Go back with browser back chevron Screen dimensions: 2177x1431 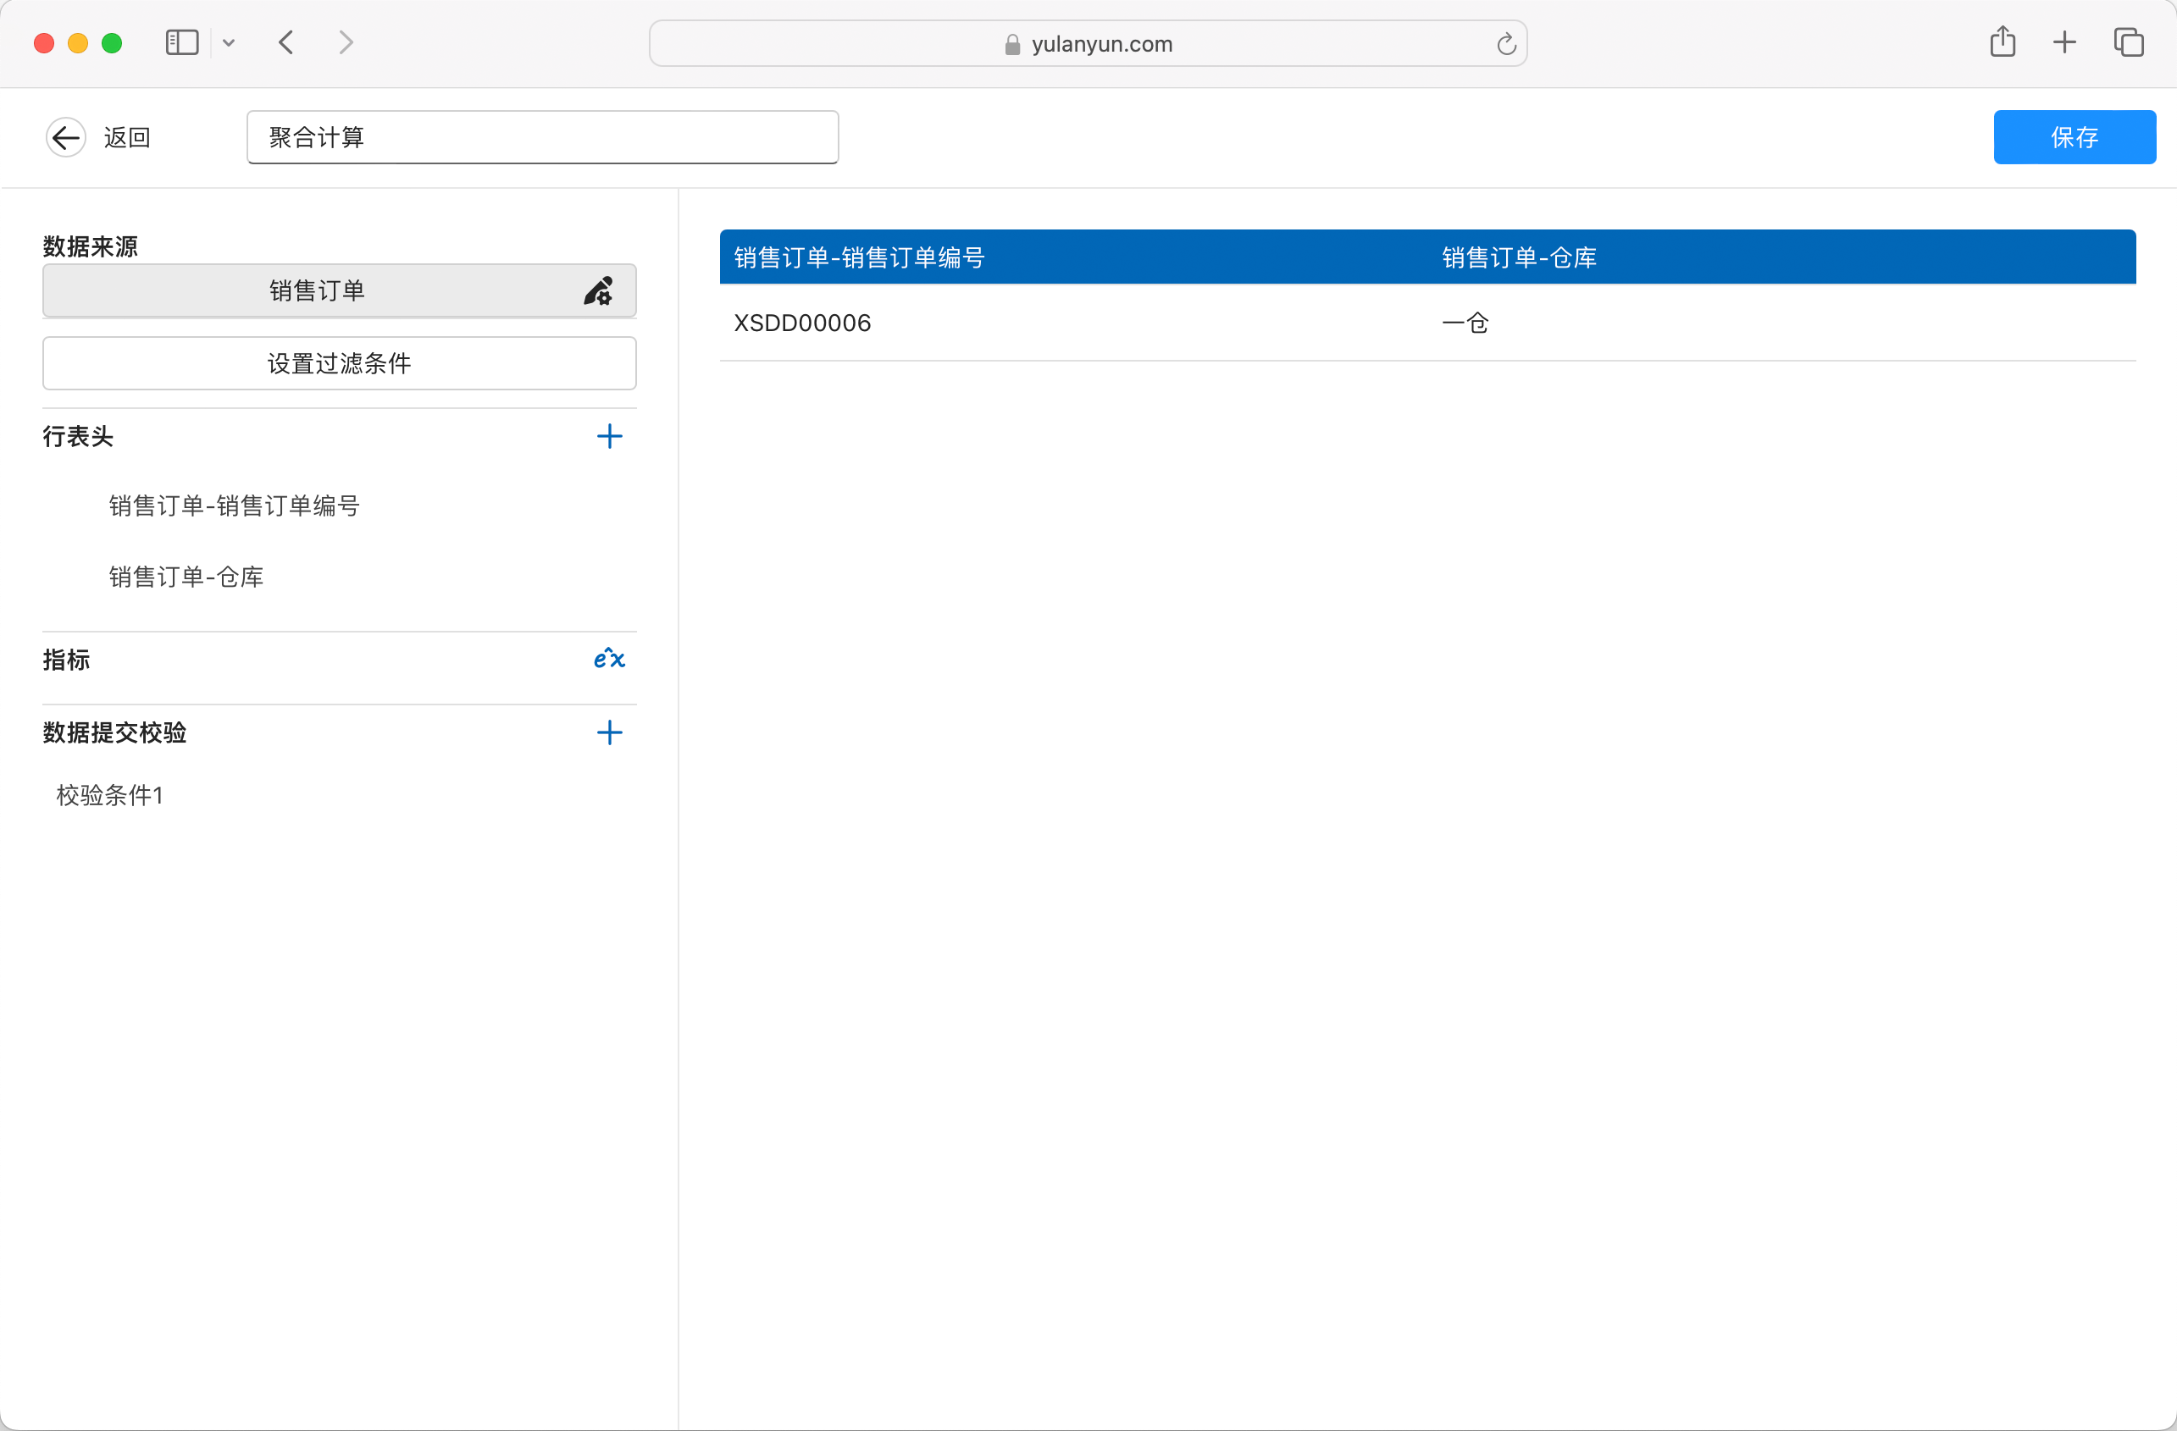(286, 43)
